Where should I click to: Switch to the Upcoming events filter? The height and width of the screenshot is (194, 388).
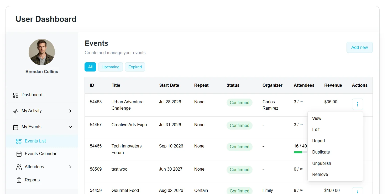tap(111, 67)
